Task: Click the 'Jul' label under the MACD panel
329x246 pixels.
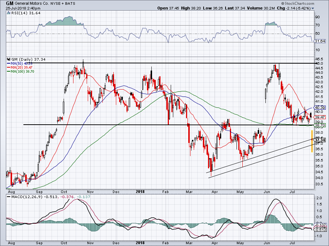Action: point(292,243)
